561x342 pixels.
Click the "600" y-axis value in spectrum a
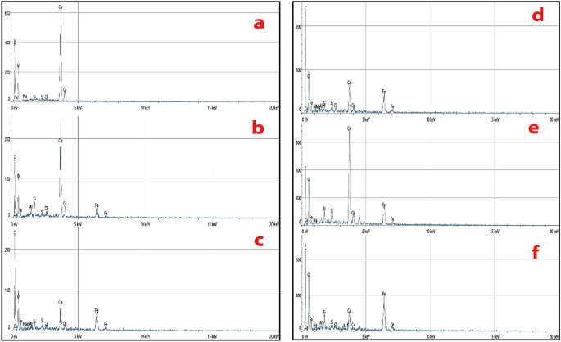click(x=7, y=13)
